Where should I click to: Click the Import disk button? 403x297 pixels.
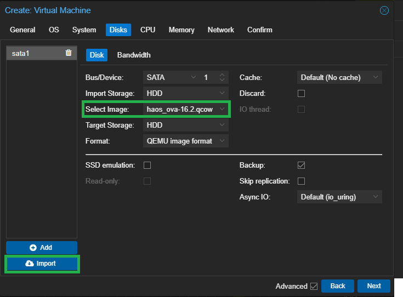(42, 264)
